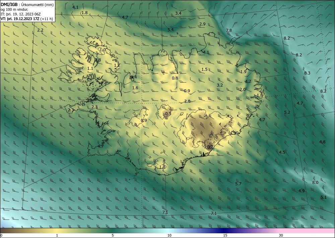Click the color scale tick label 15
Viewport: 335px width, 238px height.
(225, 236)
